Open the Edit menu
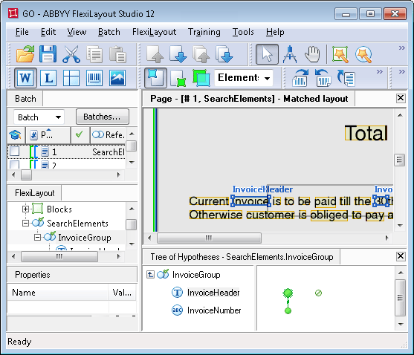The height and width of the screenshot is (355, 414). [48, 32]
